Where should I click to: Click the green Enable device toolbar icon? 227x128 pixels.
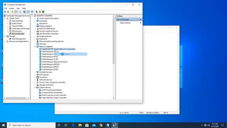43,12
